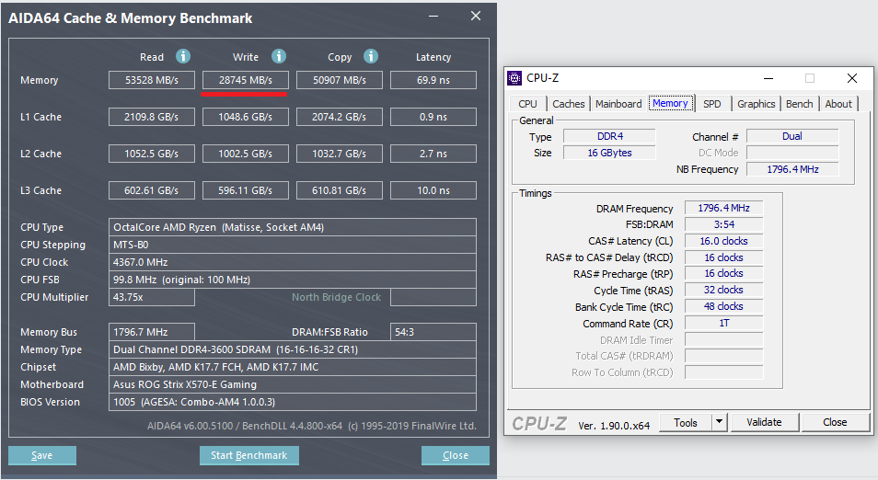Click Memory Type Dual Channel DDR4-3600 field

(x=293, y=349)
